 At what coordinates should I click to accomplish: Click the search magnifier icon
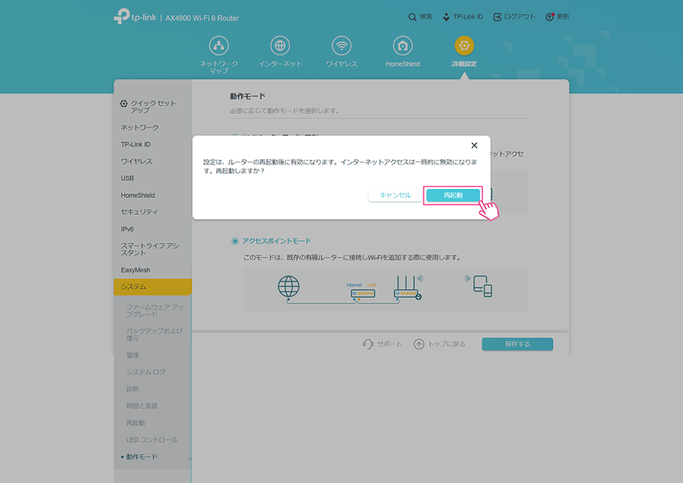point(413,17)
